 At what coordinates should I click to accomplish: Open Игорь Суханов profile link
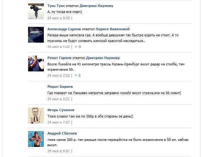point(61,110)
